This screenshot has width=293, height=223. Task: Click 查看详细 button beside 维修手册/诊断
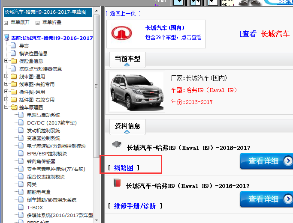point(266,199)
